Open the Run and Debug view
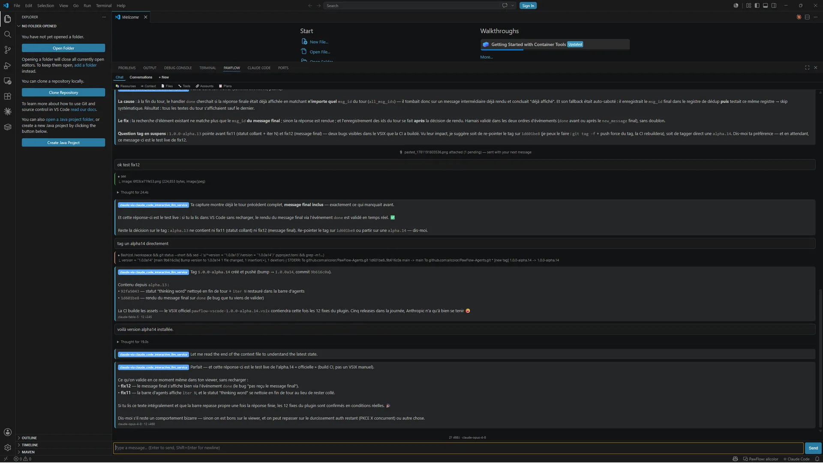The height and width of the screenshot is (463, 823). pyautogui.click(x=7, y=66)
